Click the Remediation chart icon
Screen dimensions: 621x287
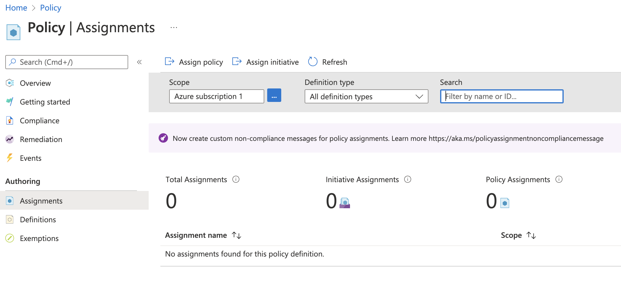click(x=10, y=139)
